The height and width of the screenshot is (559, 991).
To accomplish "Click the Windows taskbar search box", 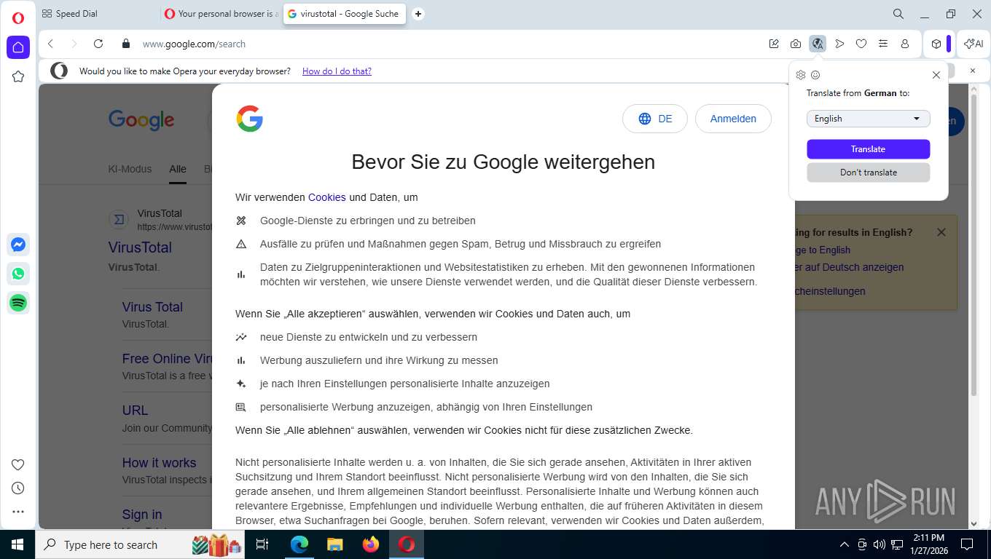I will (141, 544).
